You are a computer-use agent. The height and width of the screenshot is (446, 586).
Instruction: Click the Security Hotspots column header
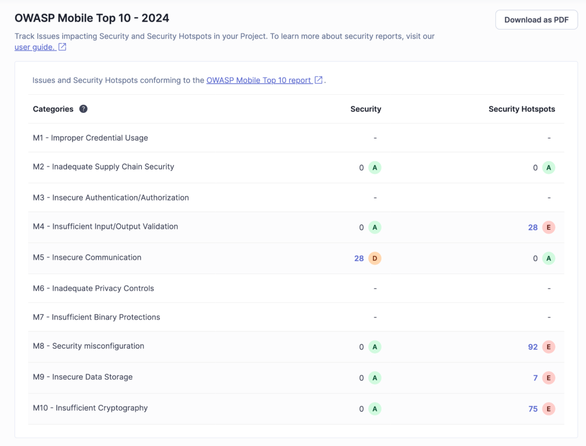pyautogui.click(x=521, y=109)
